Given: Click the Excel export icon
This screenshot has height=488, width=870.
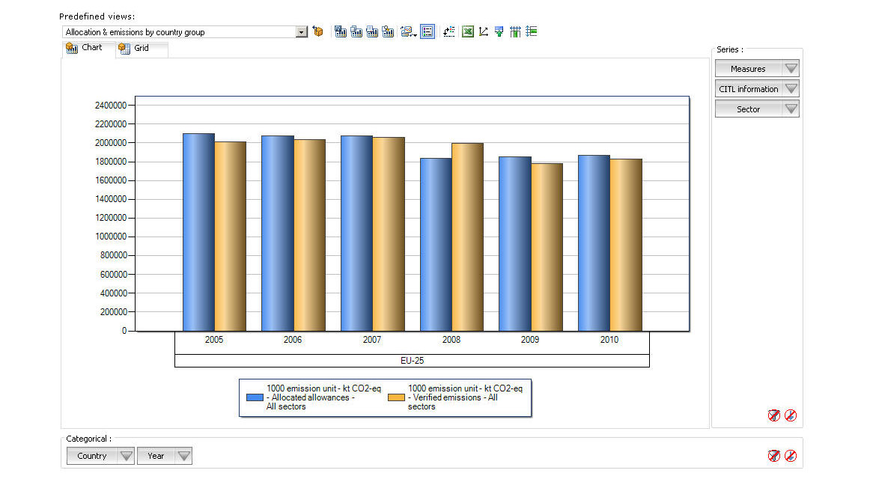Looking at the screenshot, I should [468, 32].
